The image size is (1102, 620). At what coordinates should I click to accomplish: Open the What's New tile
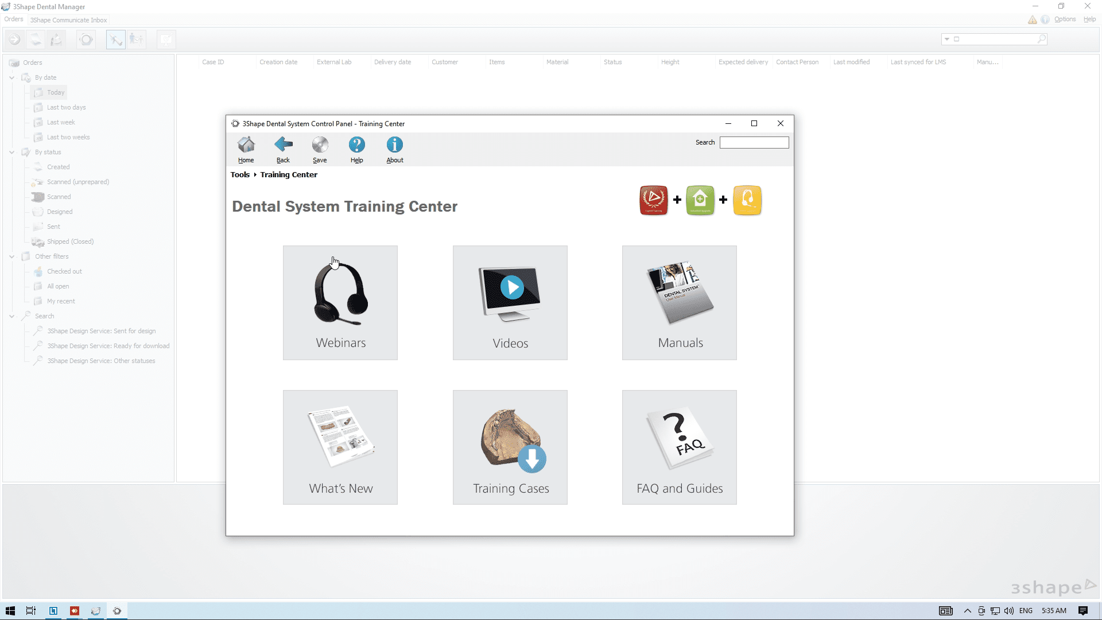point(340,447)
